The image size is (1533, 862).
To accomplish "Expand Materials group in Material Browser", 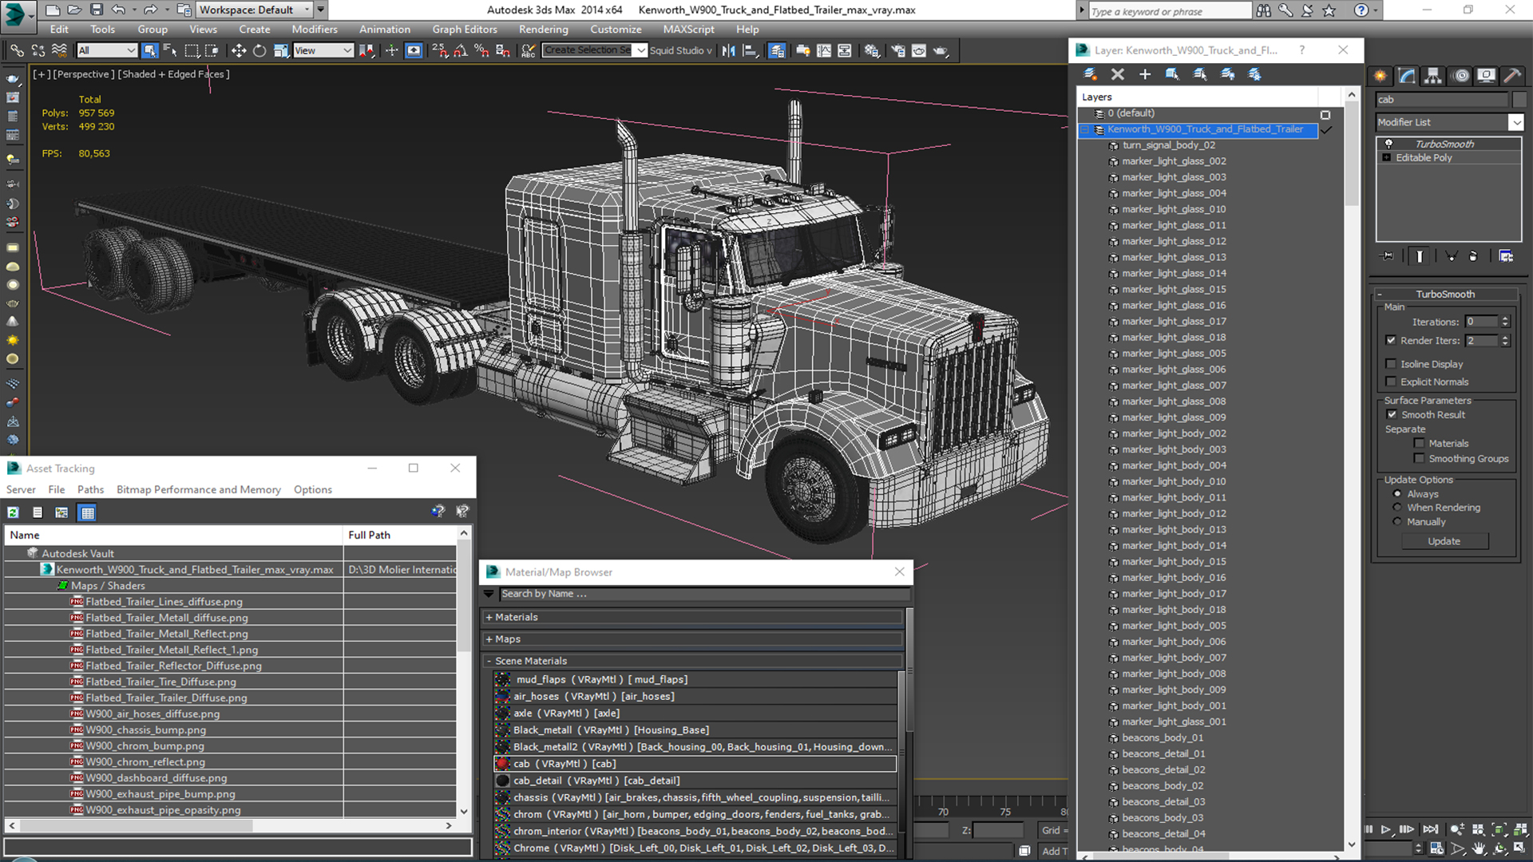I will coord(489,617).
